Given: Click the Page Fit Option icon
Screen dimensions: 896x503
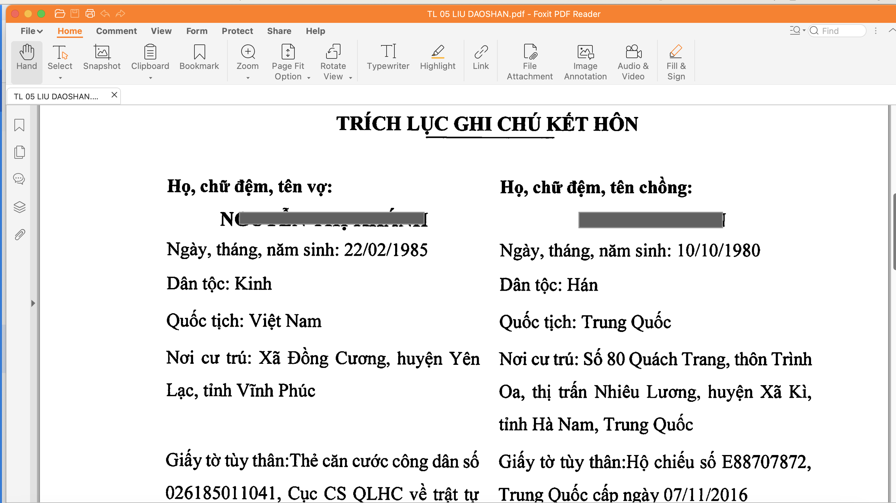Looking at the screenshot, I should coord(288,52).
